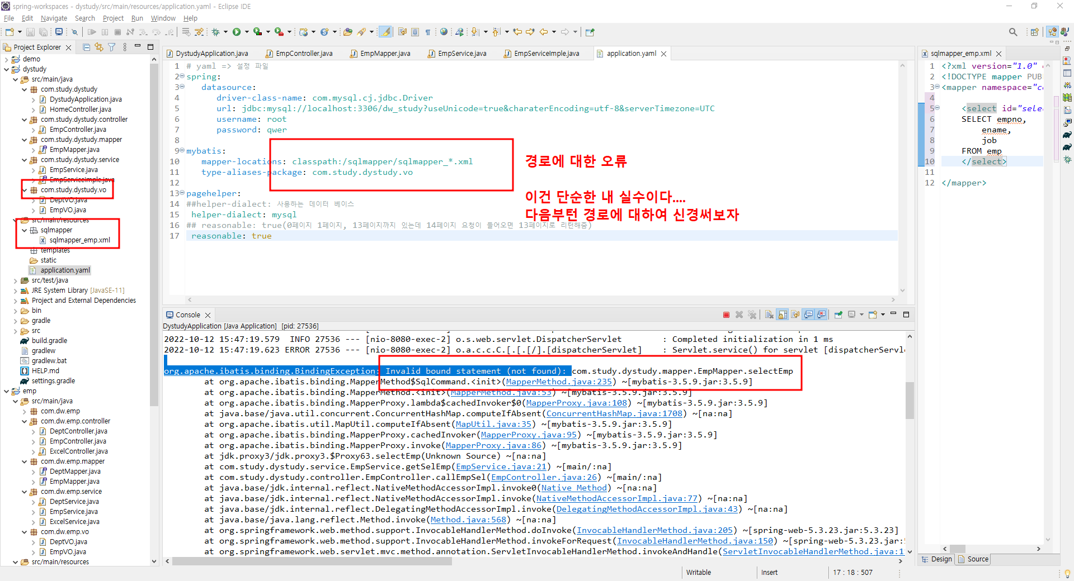The height and width of the screenshot is (581, 1074).
Task: Minimize the Project Explorer panel
Action: pyautogui.click(x=138, y=46)
